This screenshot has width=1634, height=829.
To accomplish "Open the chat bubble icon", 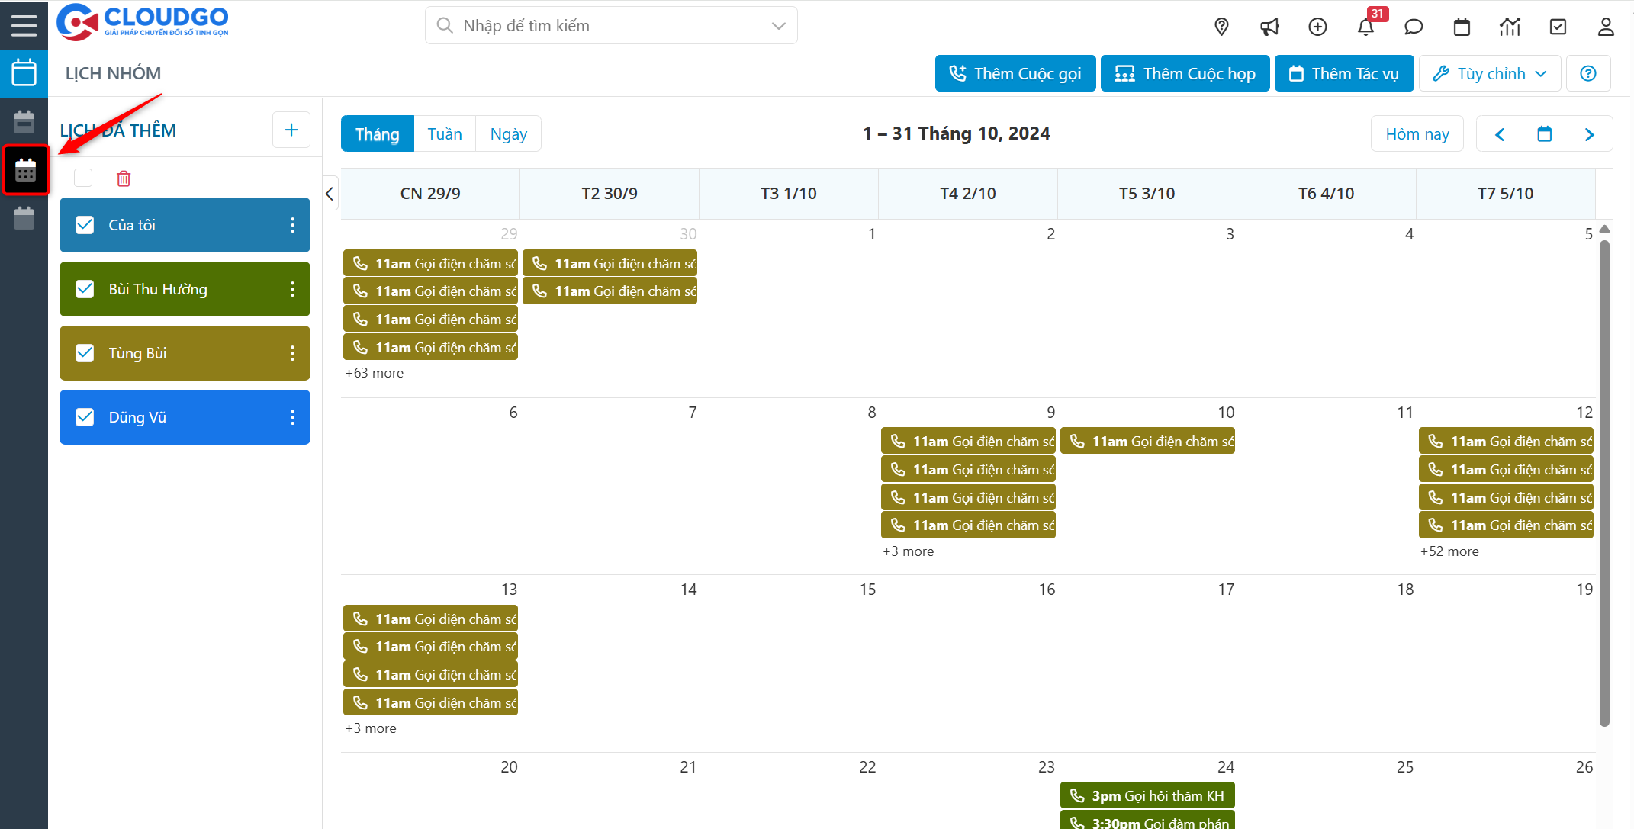I will (1414, 27).
